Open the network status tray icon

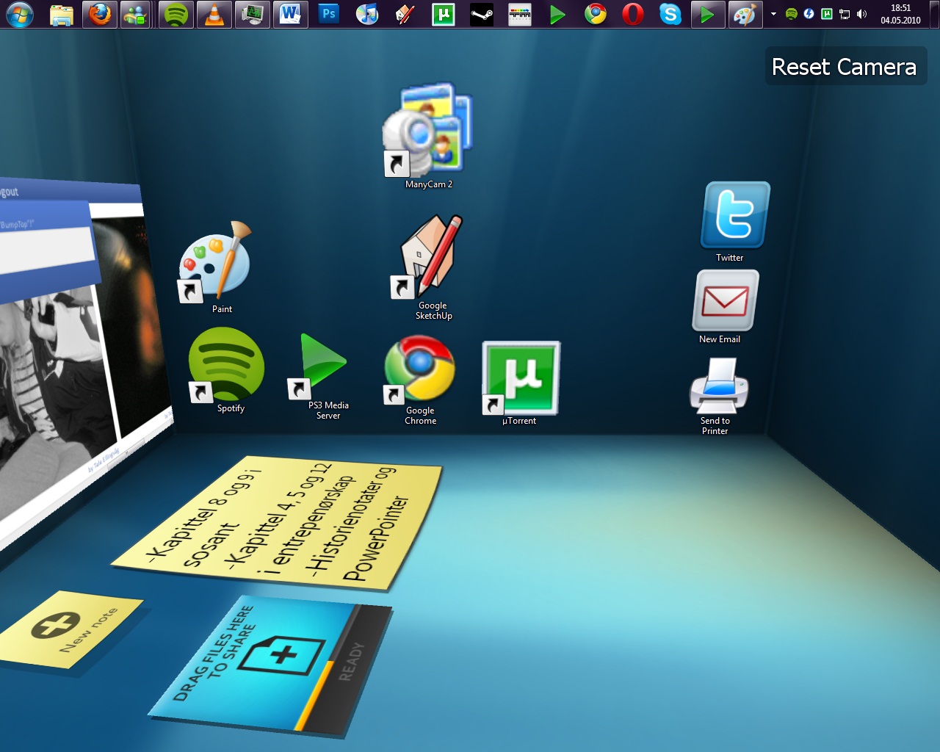pos(844,14)
